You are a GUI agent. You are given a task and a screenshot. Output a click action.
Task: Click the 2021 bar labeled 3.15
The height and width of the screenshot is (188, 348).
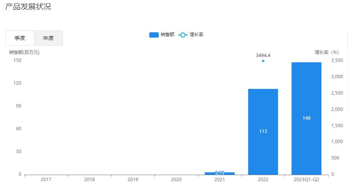[219, 174]
